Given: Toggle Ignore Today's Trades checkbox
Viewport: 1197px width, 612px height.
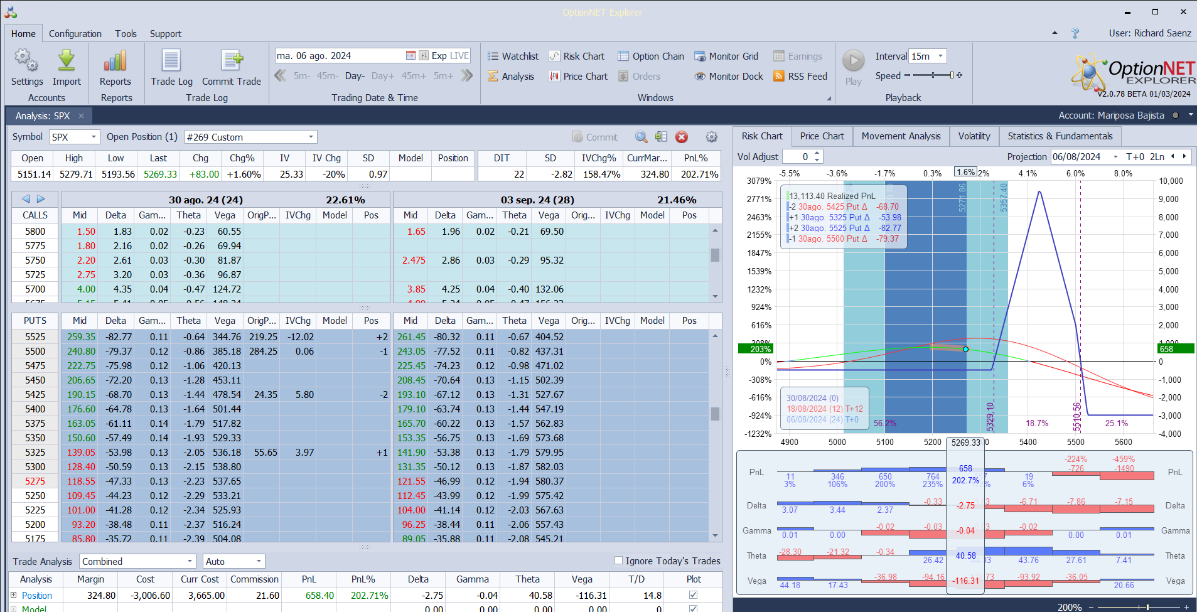Looking at the screenshot, I should (618, 561).
